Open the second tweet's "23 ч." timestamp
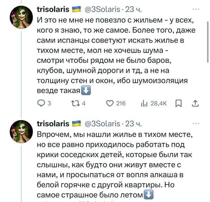 pos(132,123)
